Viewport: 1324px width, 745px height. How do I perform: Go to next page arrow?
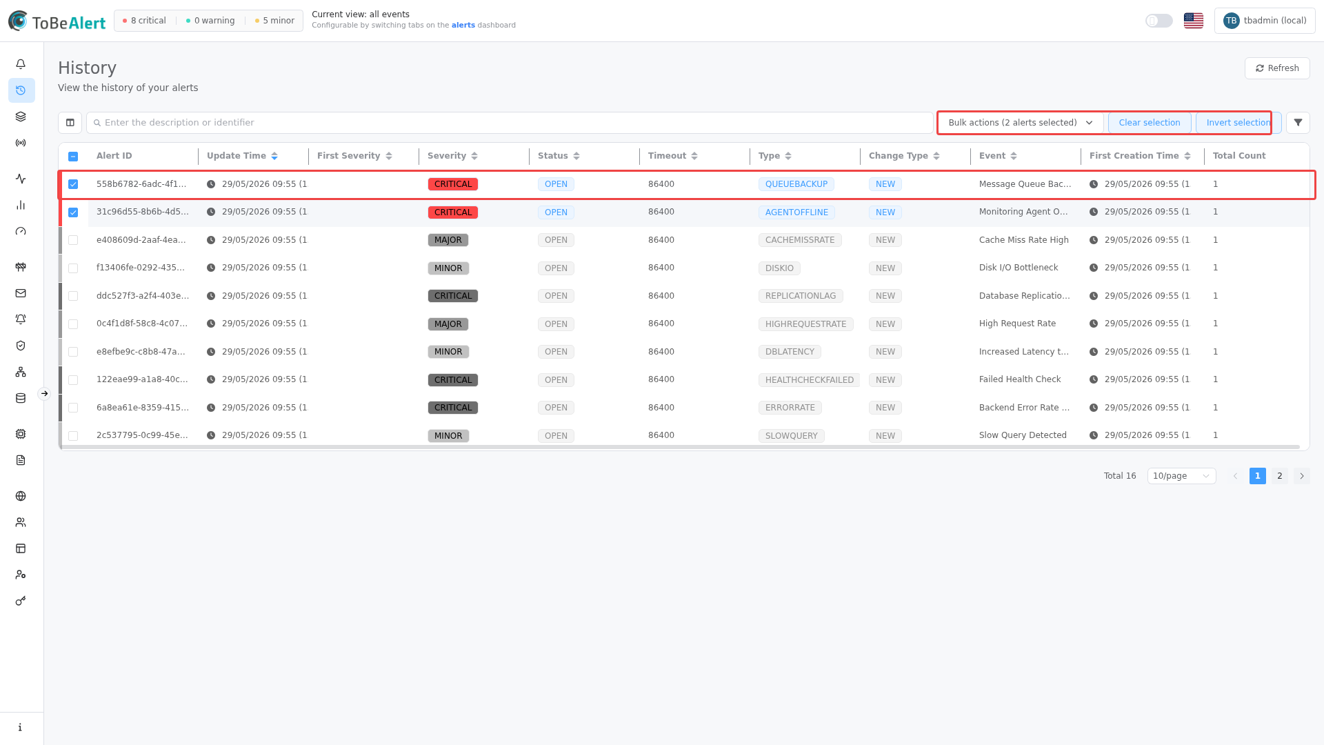coord(1302,476)
